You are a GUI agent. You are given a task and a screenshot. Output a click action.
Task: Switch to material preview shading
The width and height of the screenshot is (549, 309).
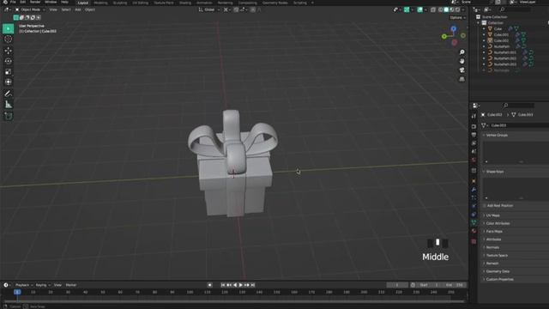[x=452, y=9]
